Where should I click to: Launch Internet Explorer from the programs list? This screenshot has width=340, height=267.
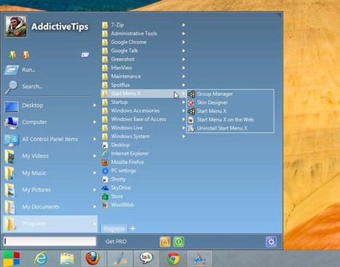(125, 154)
